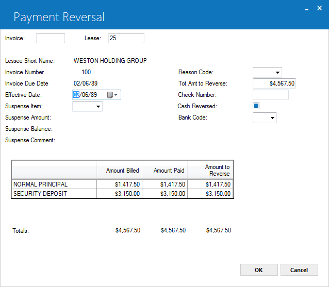The image size is (329, 287).
Task: Focus the Invoice input field
Action: tap(51, 38)
